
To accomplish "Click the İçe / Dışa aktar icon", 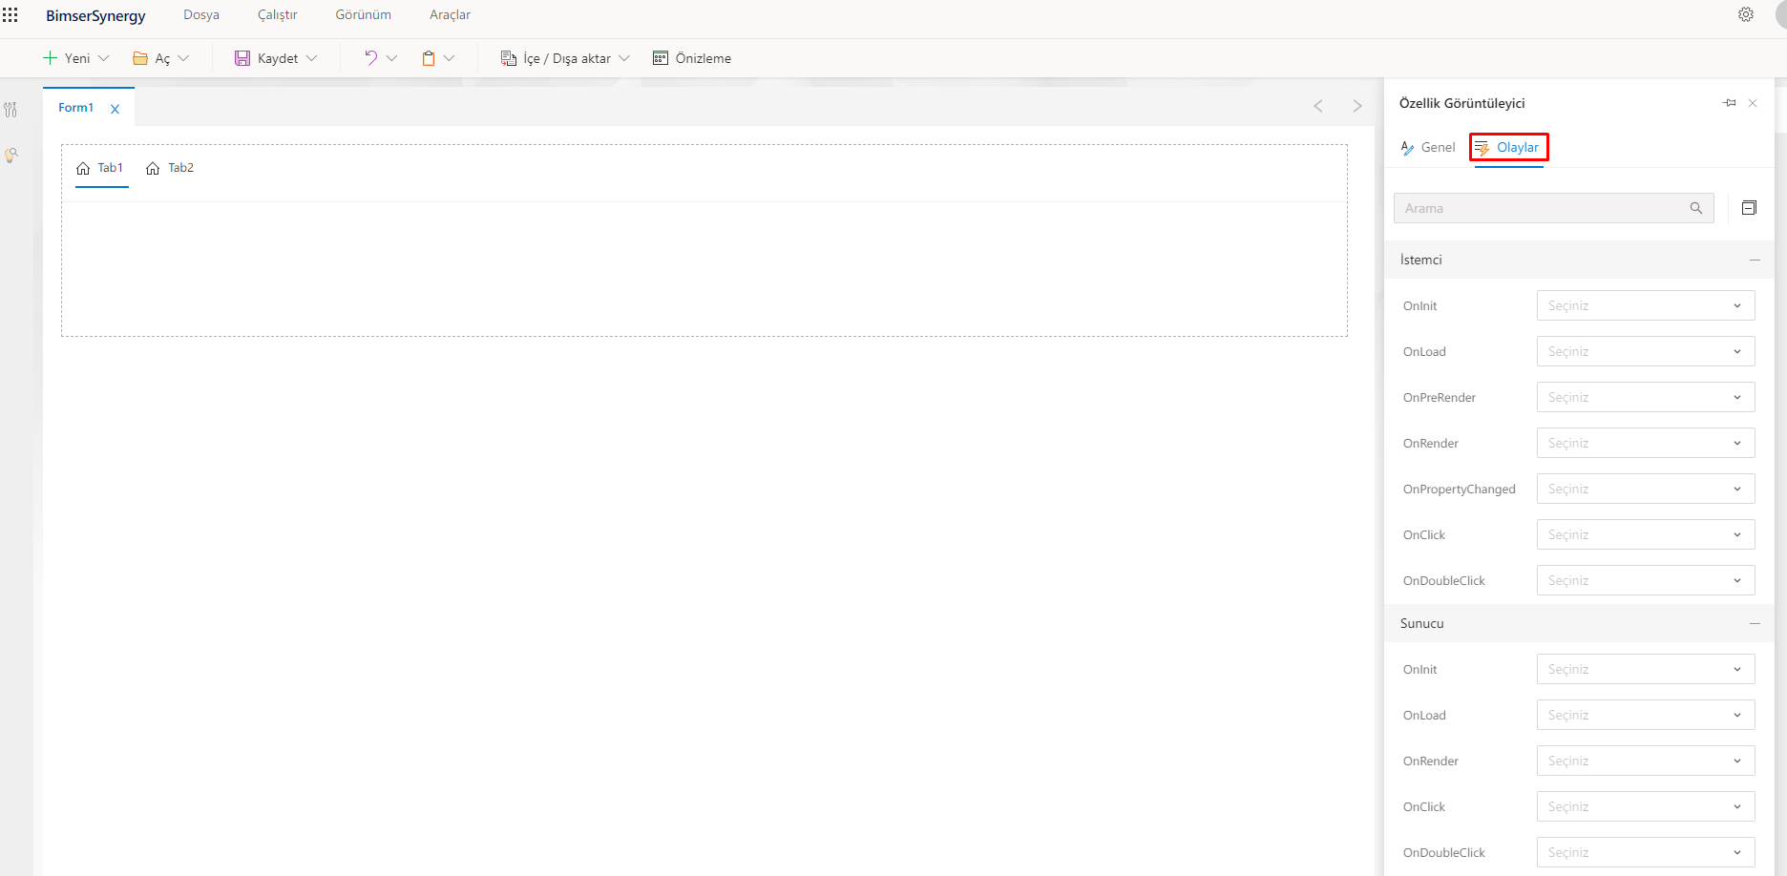I will (x=509, y=58).
